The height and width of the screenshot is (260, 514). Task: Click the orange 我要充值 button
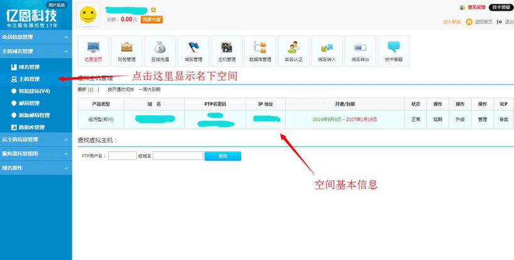click(x=151, y=19)
